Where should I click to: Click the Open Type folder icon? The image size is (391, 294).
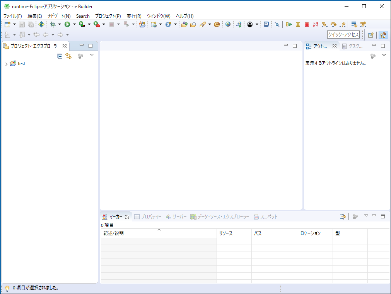184,24
